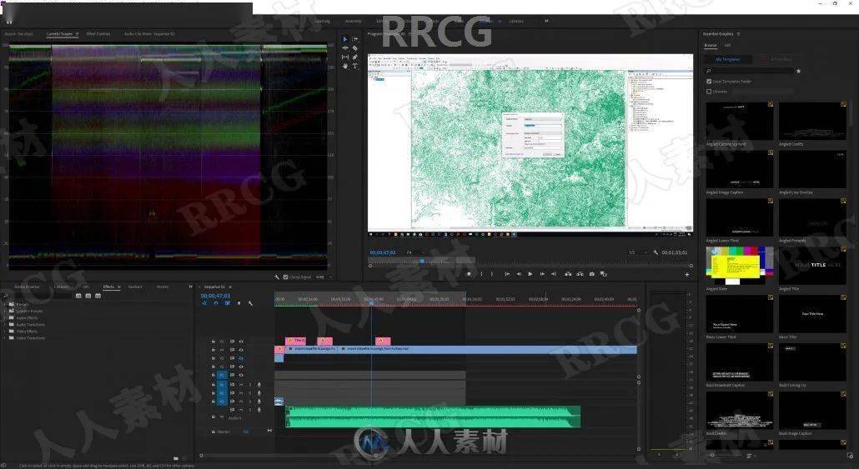This screenshot has width=859, height=469.
Task: Expand Audio Effects folder
Action: coord(5,318)
